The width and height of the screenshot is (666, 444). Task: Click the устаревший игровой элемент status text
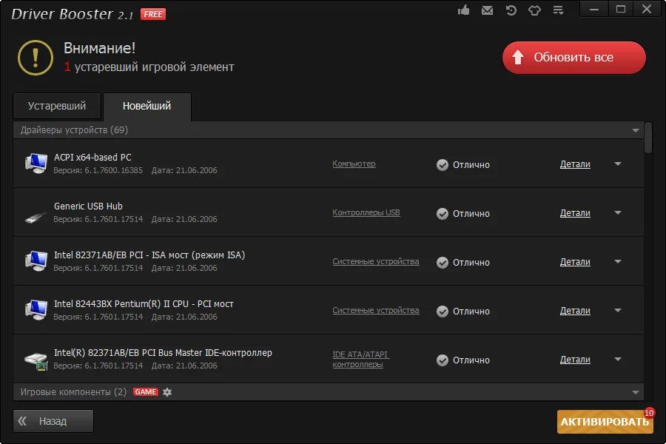(155, 67)
